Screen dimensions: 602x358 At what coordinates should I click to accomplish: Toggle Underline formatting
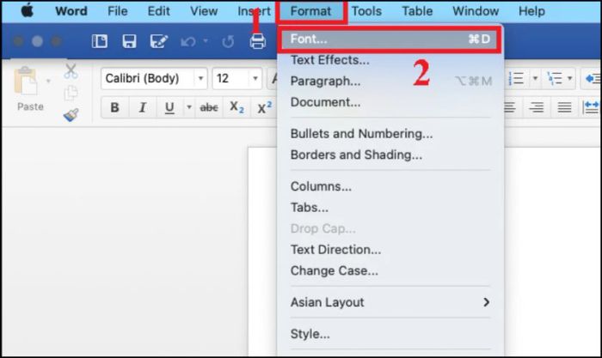click(169, 107)
